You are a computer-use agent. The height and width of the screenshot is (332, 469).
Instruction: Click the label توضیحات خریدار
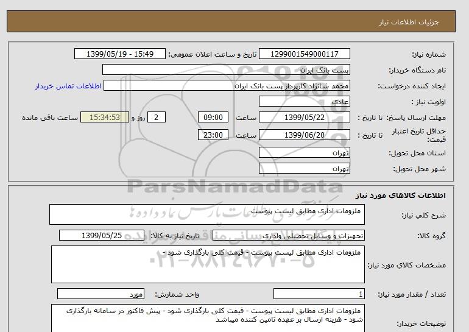point(421,323)
